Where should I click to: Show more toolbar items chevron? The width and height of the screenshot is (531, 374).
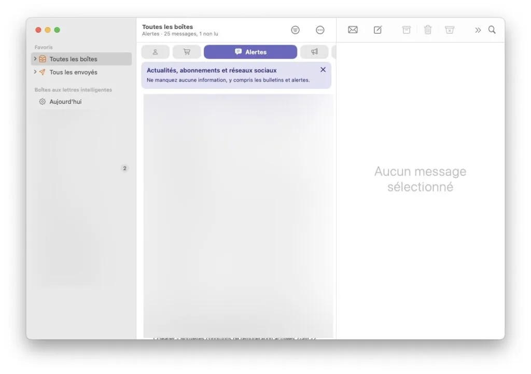coord(478,30)
